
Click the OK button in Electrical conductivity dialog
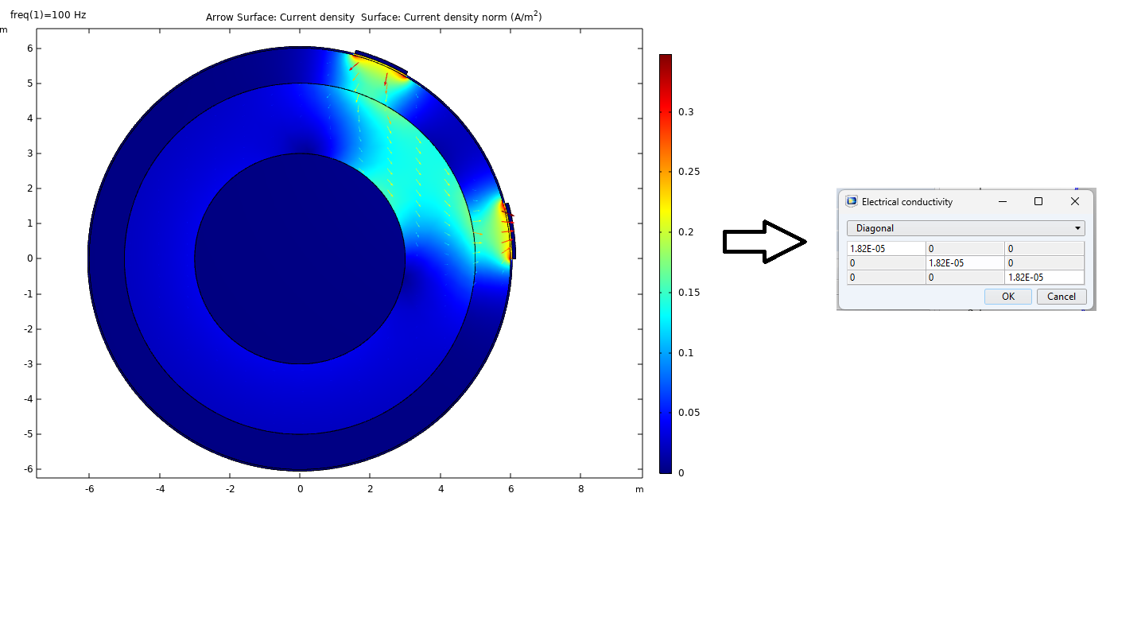point(1007,297)
